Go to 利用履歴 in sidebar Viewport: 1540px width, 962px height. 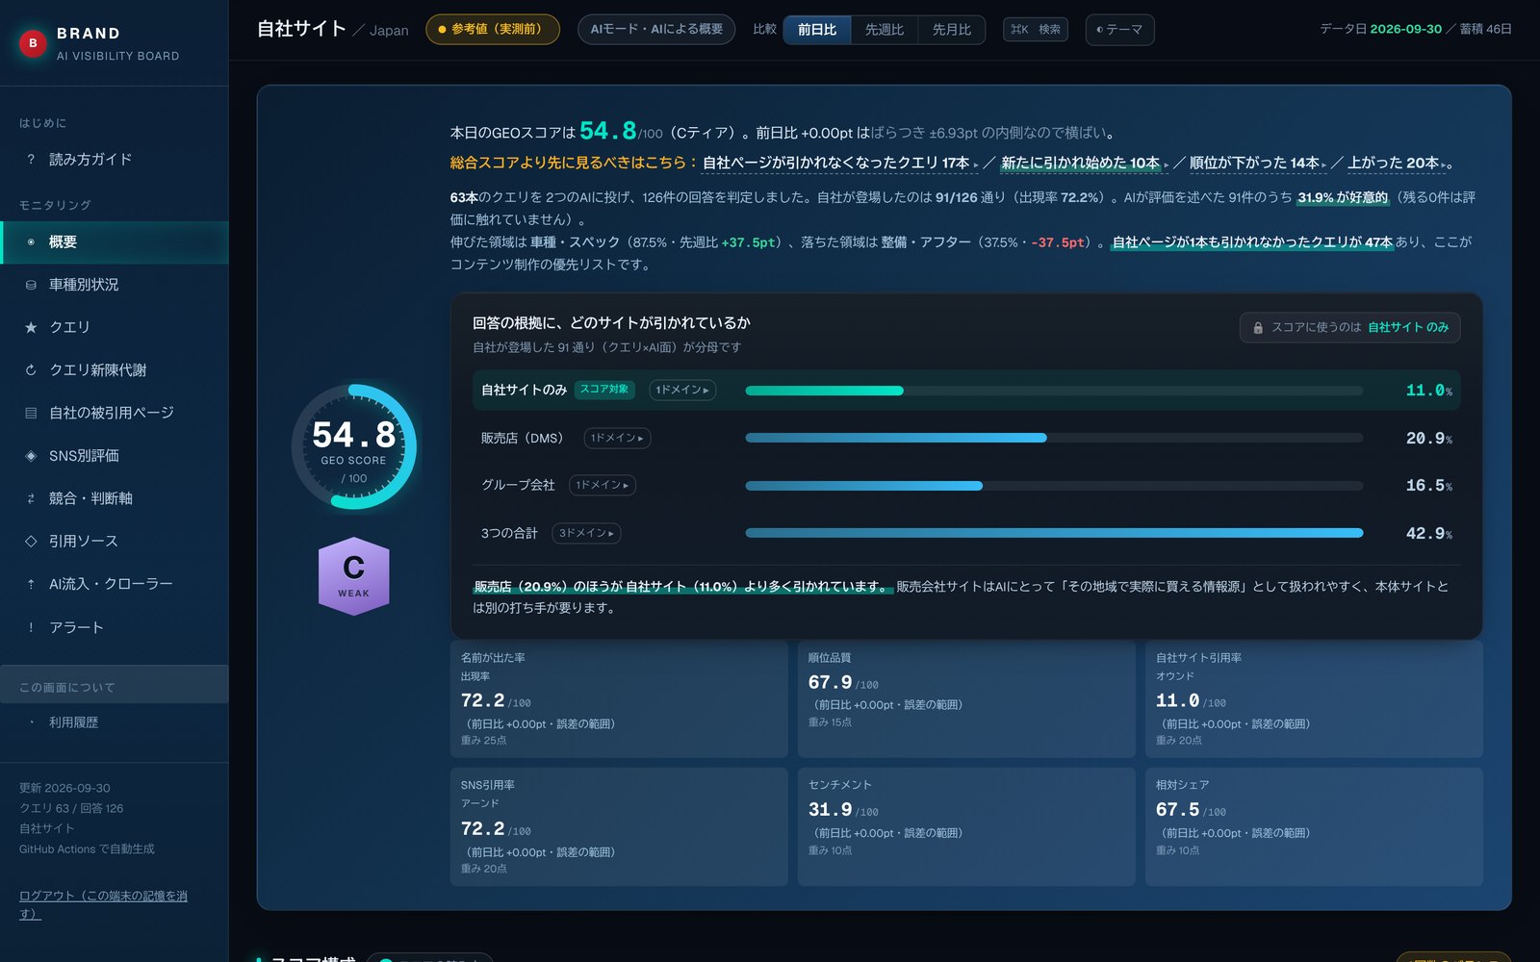coord(115,722)
